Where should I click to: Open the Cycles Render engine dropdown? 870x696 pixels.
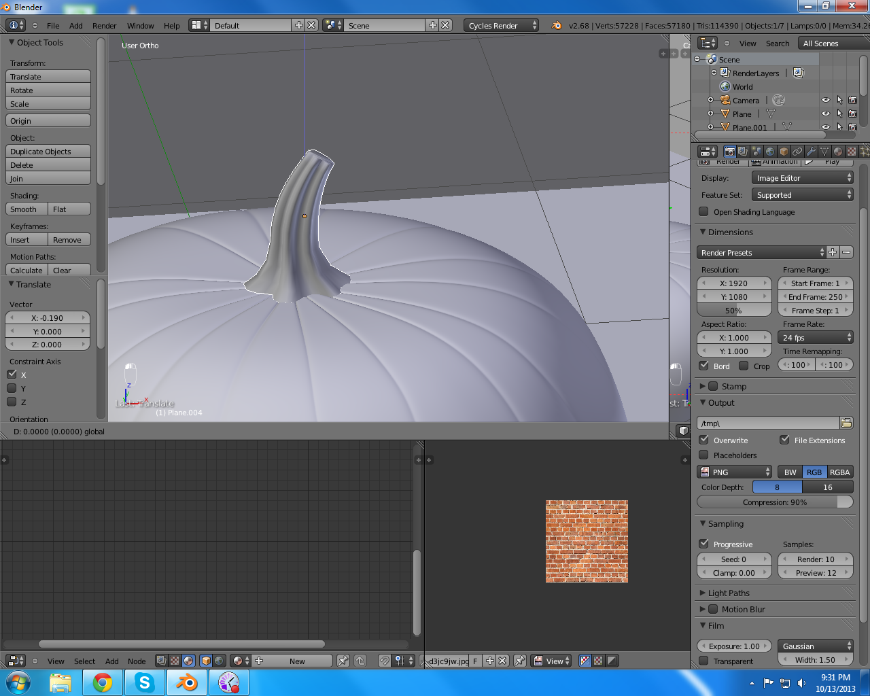tap(502, 25)
